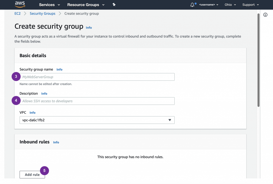Click the EC2 breadcrumb link
This screenshot has height=184, width=273.
(x=18, y=14)
